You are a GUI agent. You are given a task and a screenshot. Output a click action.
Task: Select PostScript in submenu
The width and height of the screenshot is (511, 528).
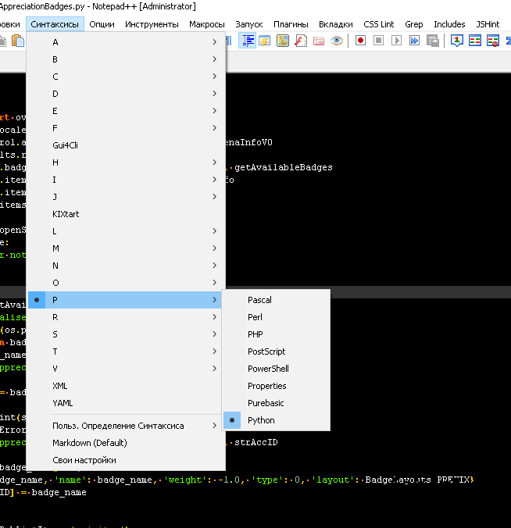[x=277, y=351]
